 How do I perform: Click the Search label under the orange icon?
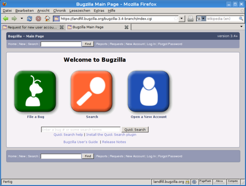point(92,117)
